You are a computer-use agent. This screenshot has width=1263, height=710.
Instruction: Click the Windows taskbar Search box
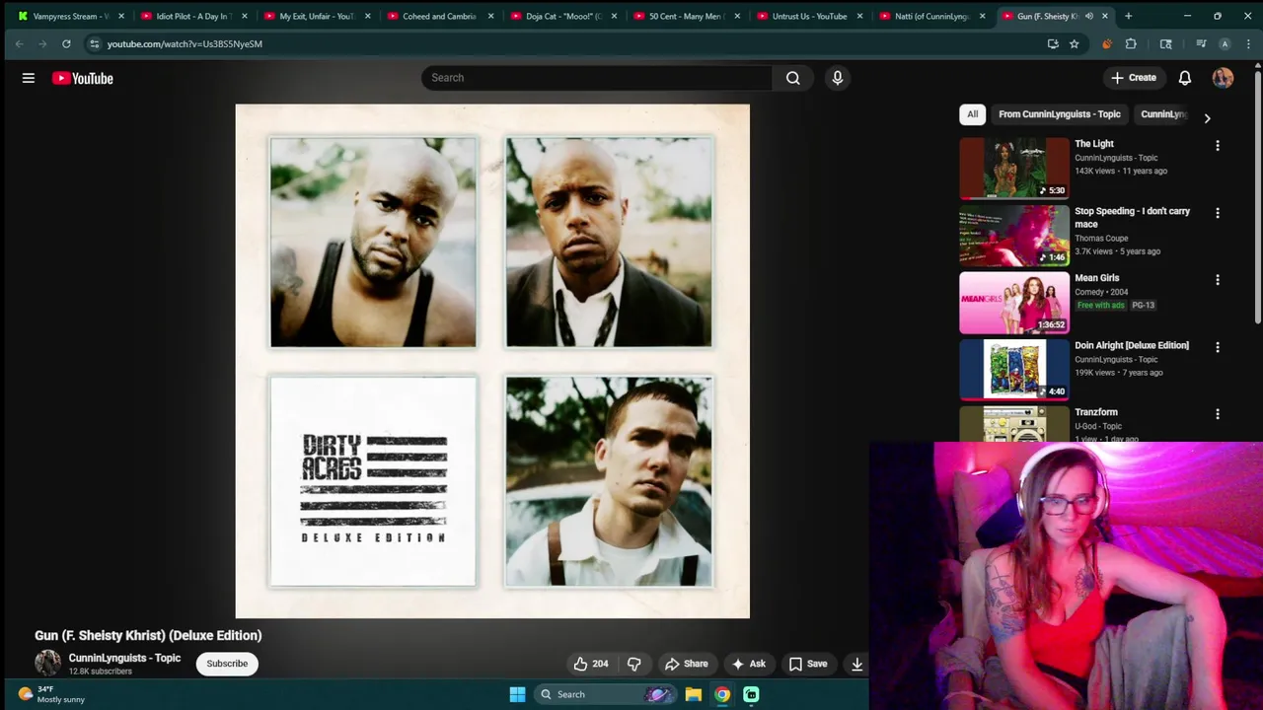pyautogui.click(x=604, y=694)
